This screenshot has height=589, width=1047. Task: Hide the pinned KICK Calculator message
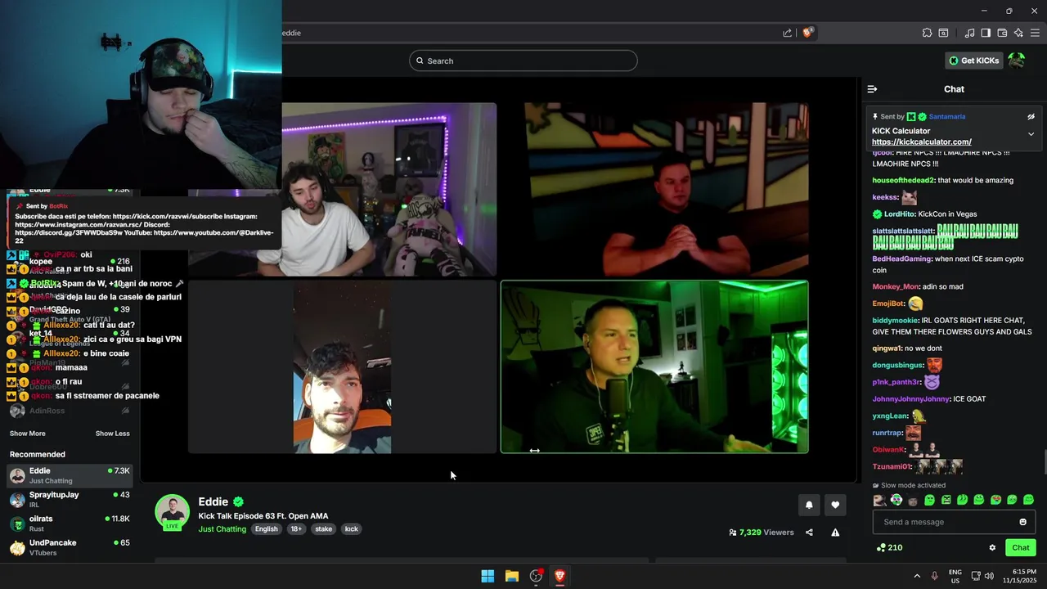pyautogui.click(x=1031, y=117)
